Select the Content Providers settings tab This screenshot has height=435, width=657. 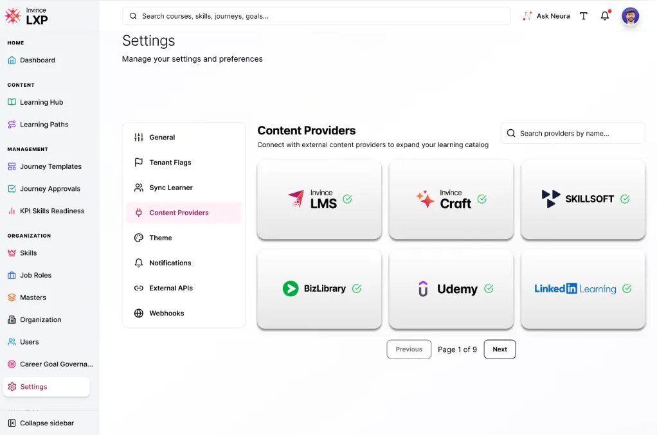point(183,213)
